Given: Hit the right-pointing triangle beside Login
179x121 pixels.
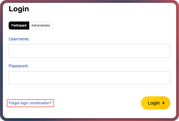Looking at the screenshot, I should tap(164, 103).
